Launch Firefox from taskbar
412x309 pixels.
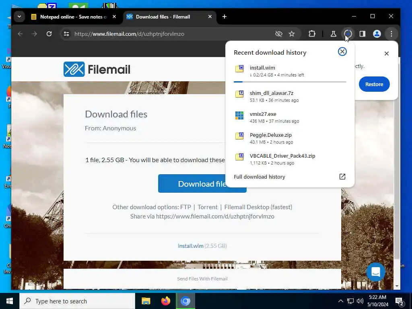coord(165,301)
